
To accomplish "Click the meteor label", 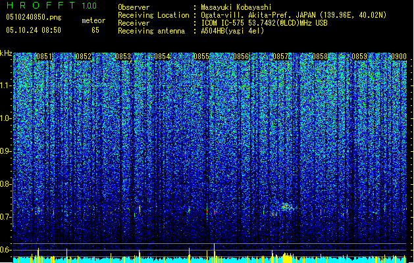I will (x=93, y=20).
